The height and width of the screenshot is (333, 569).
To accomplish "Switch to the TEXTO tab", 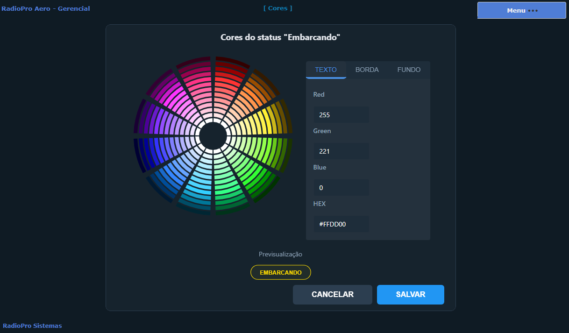I will tap(326, 70).
